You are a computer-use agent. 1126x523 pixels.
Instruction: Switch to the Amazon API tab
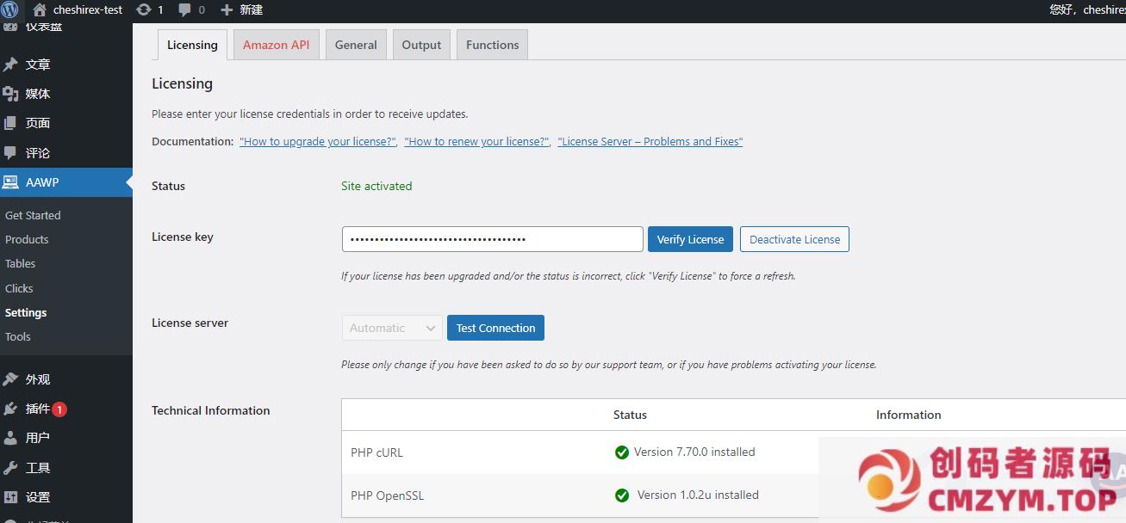[x=276, y=45]
